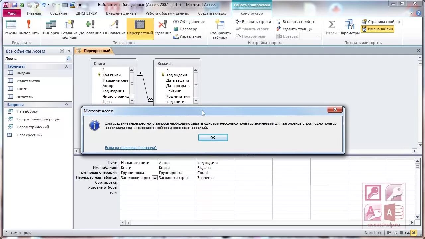The image size is (425, 239).
Task: Open Заголовки строк dropdown for Название книги
Action: pyautogui.click(x=155, y=178)
